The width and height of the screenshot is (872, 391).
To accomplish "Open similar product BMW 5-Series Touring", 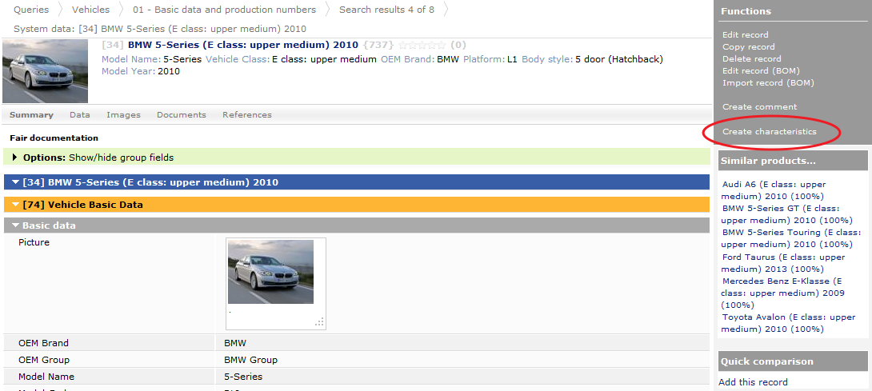I will 791,238.
